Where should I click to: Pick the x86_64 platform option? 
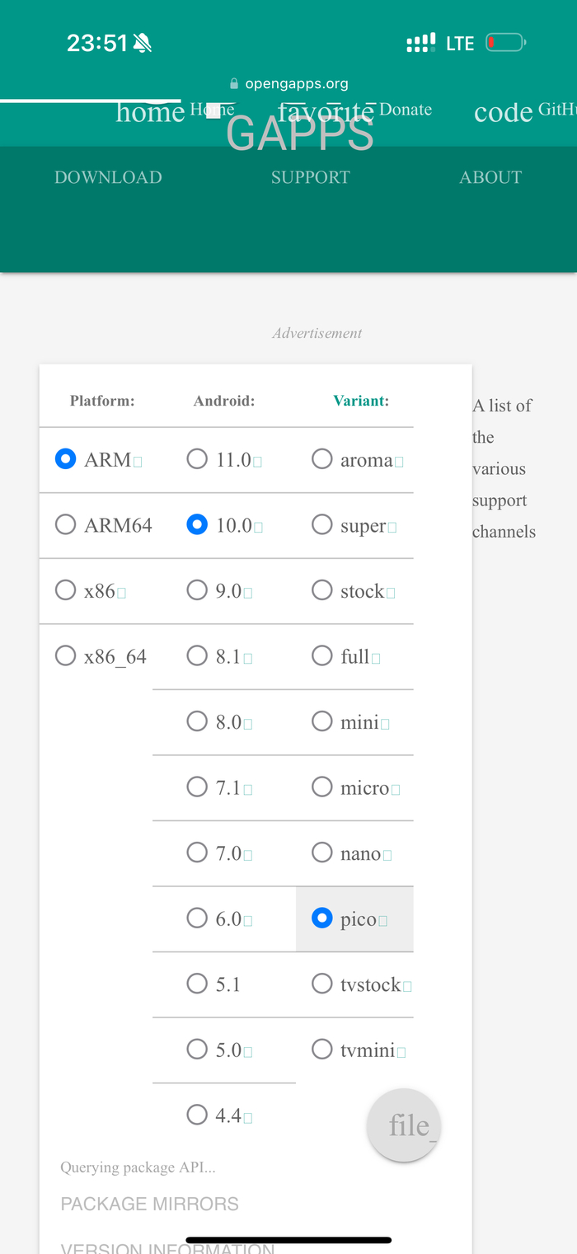(x=66, y=655)
